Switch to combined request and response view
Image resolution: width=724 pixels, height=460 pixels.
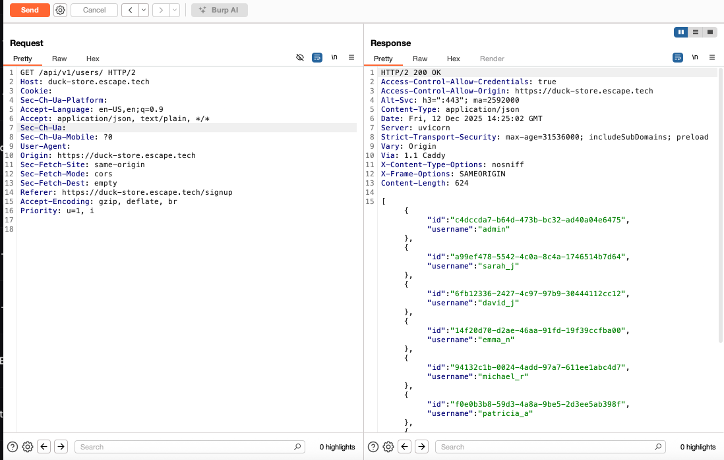pyautogui.click(x=710, y=32)
